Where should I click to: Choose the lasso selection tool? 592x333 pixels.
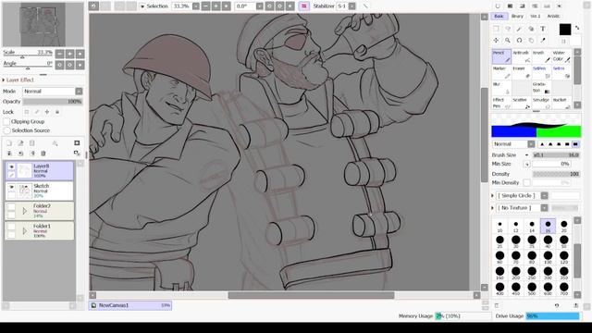click(x=508, y=29)
